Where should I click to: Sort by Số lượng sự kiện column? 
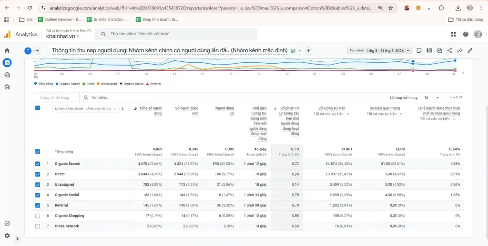(332, 108)
